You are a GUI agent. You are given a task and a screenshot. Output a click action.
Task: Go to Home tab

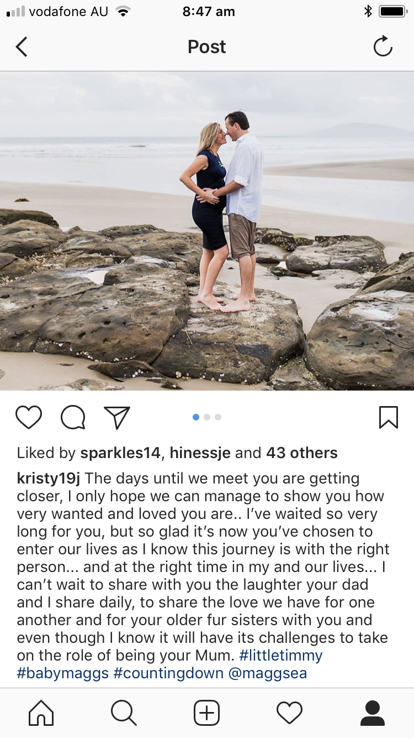pyautogui.click(x=41, y=713)
